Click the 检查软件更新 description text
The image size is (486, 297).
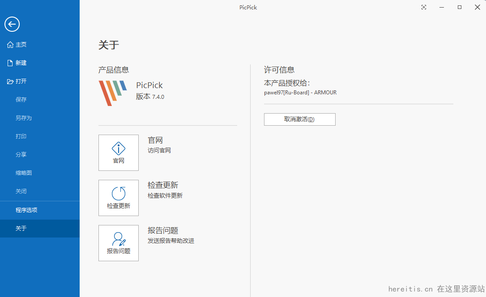pos(165,196)
